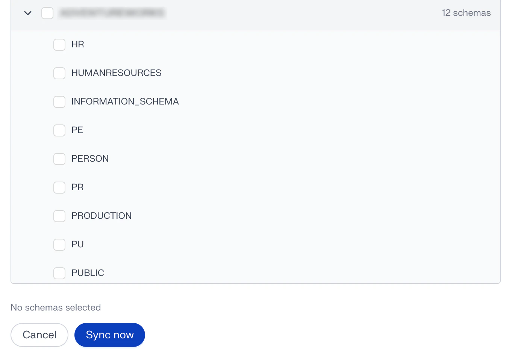
Task: Click the PERSON schema name label
Action: click(90, 159)
